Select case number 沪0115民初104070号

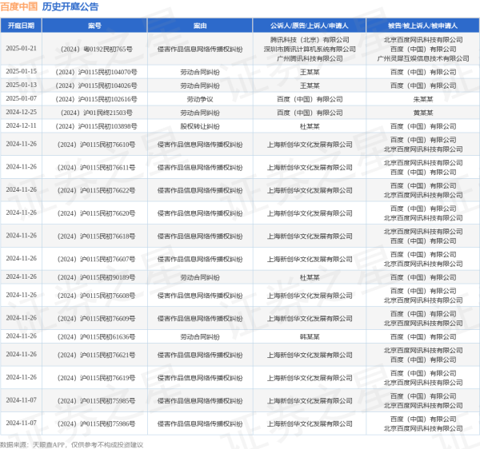(x=97, y=72)
